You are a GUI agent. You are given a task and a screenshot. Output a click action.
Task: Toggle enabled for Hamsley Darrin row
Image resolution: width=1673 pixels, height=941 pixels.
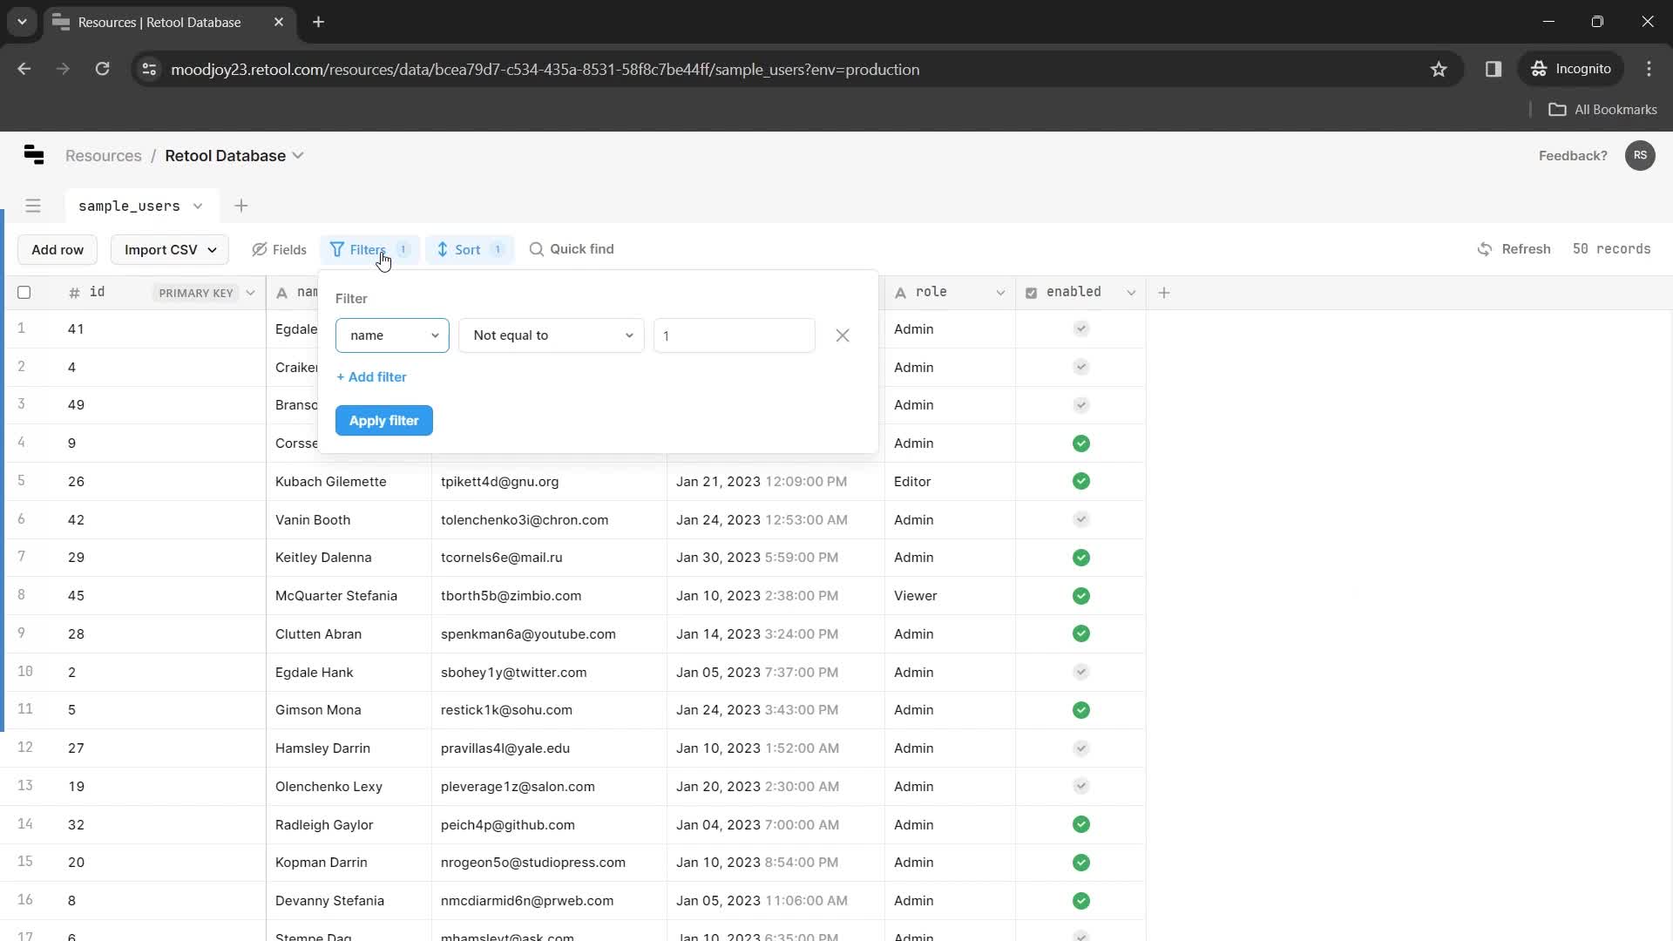tap(1080, 748)
